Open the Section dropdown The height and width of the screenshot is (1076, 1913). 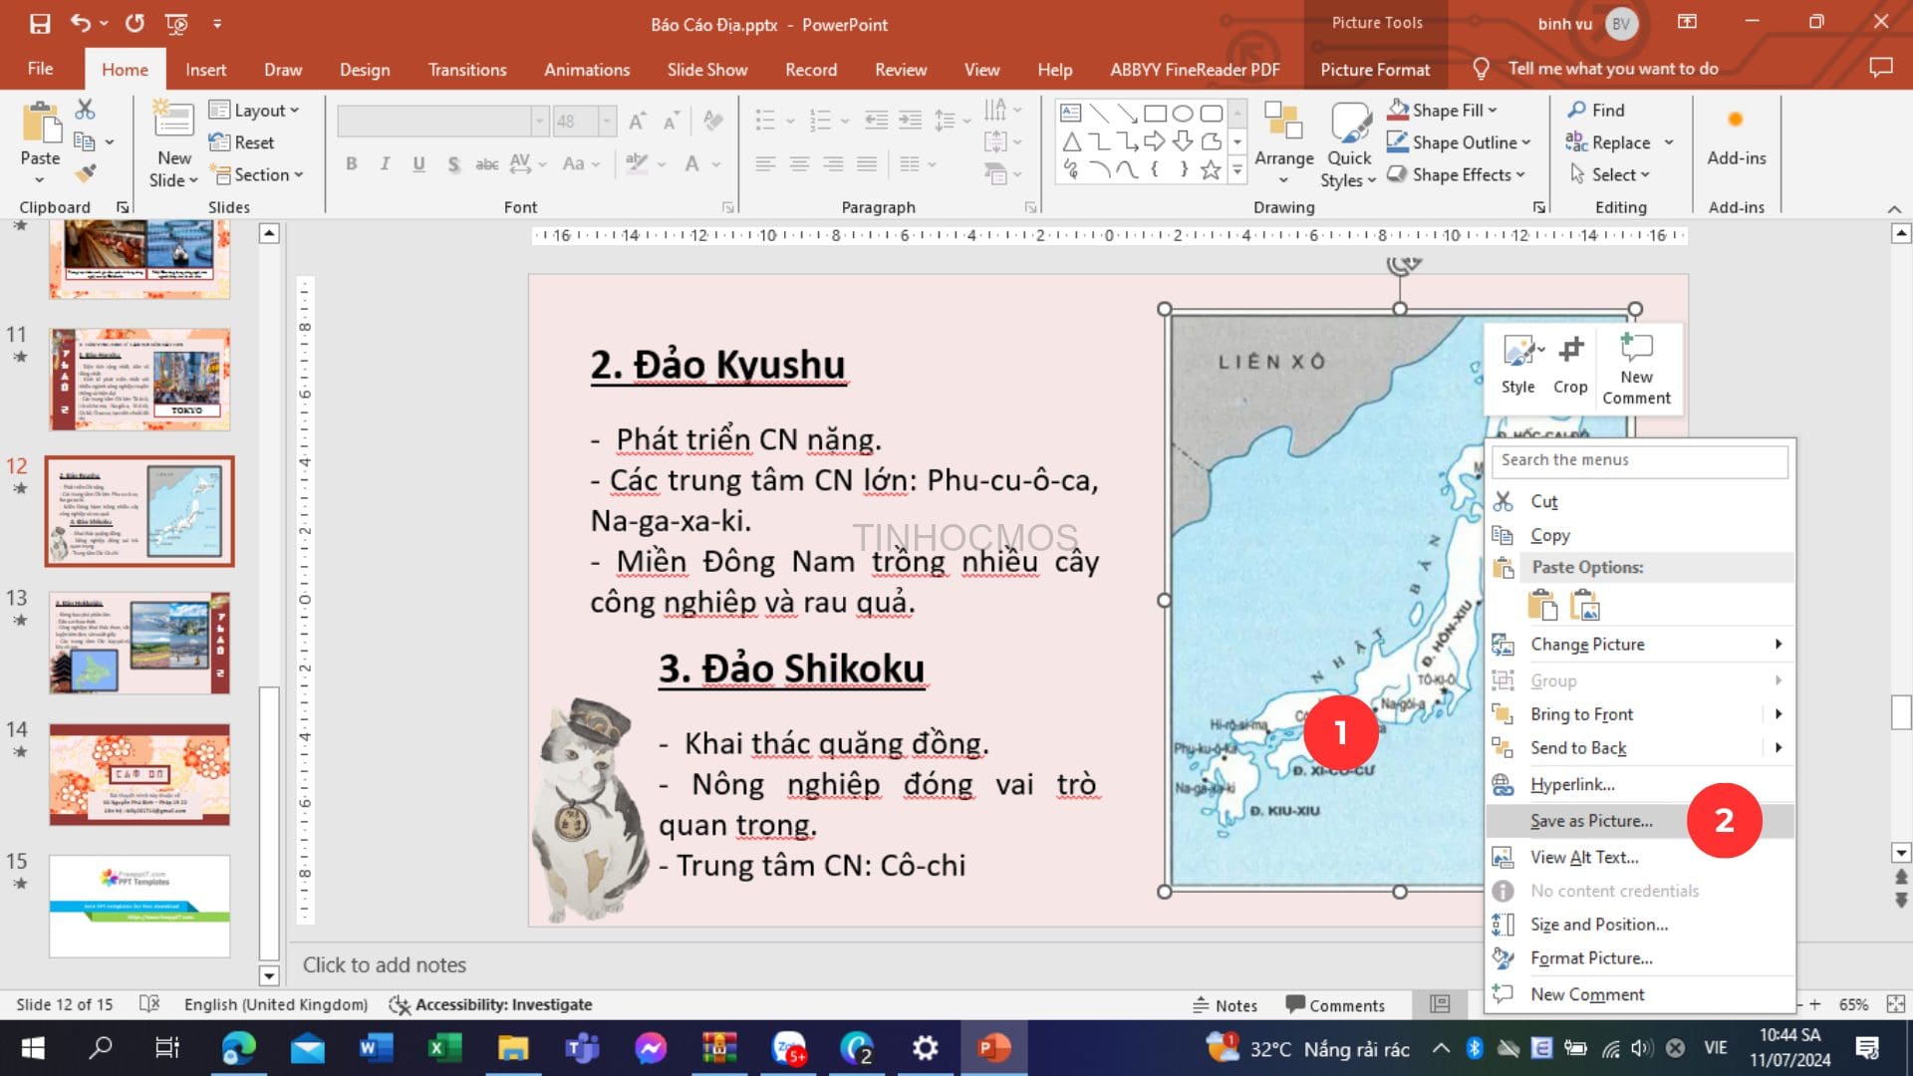point(256,174)
